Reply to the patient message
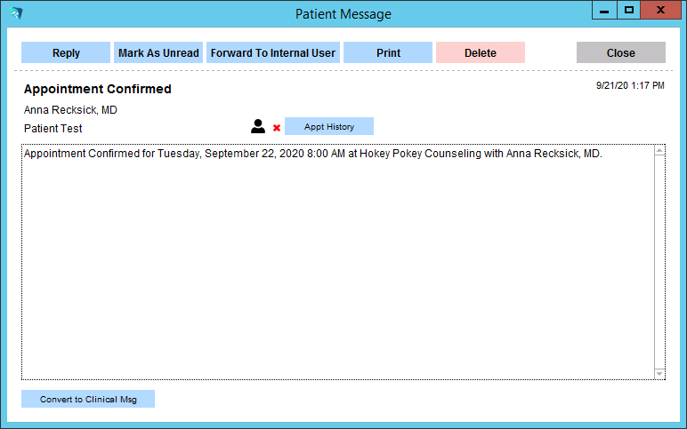The image size is (687, 429). [x=66, y=53]
